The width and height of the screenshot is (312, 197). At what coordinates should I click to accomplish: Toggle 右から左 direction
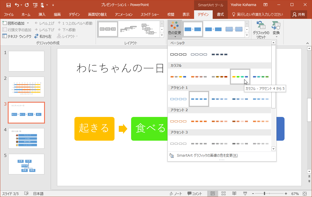pos(43,36)
